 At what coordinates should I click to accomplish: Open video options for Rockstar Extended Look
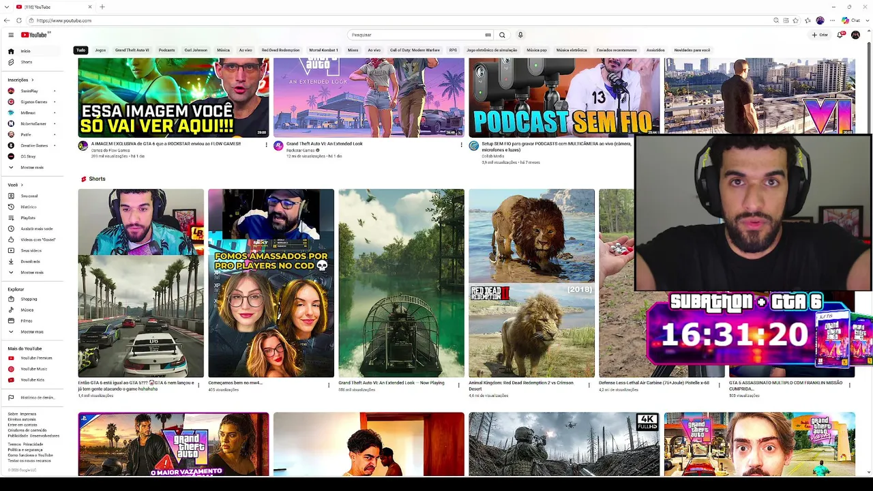462,145
